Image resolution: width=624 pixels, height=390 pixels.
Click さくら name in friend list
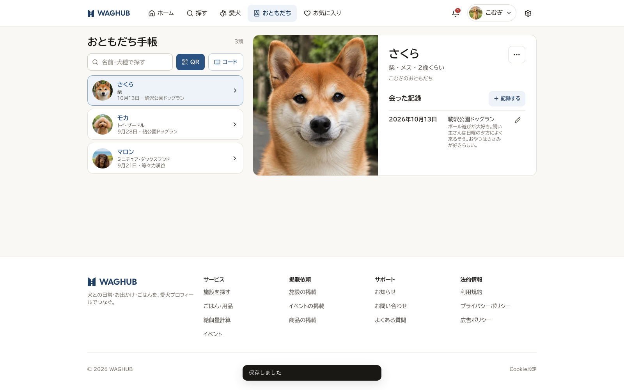(x=125, y=84)
